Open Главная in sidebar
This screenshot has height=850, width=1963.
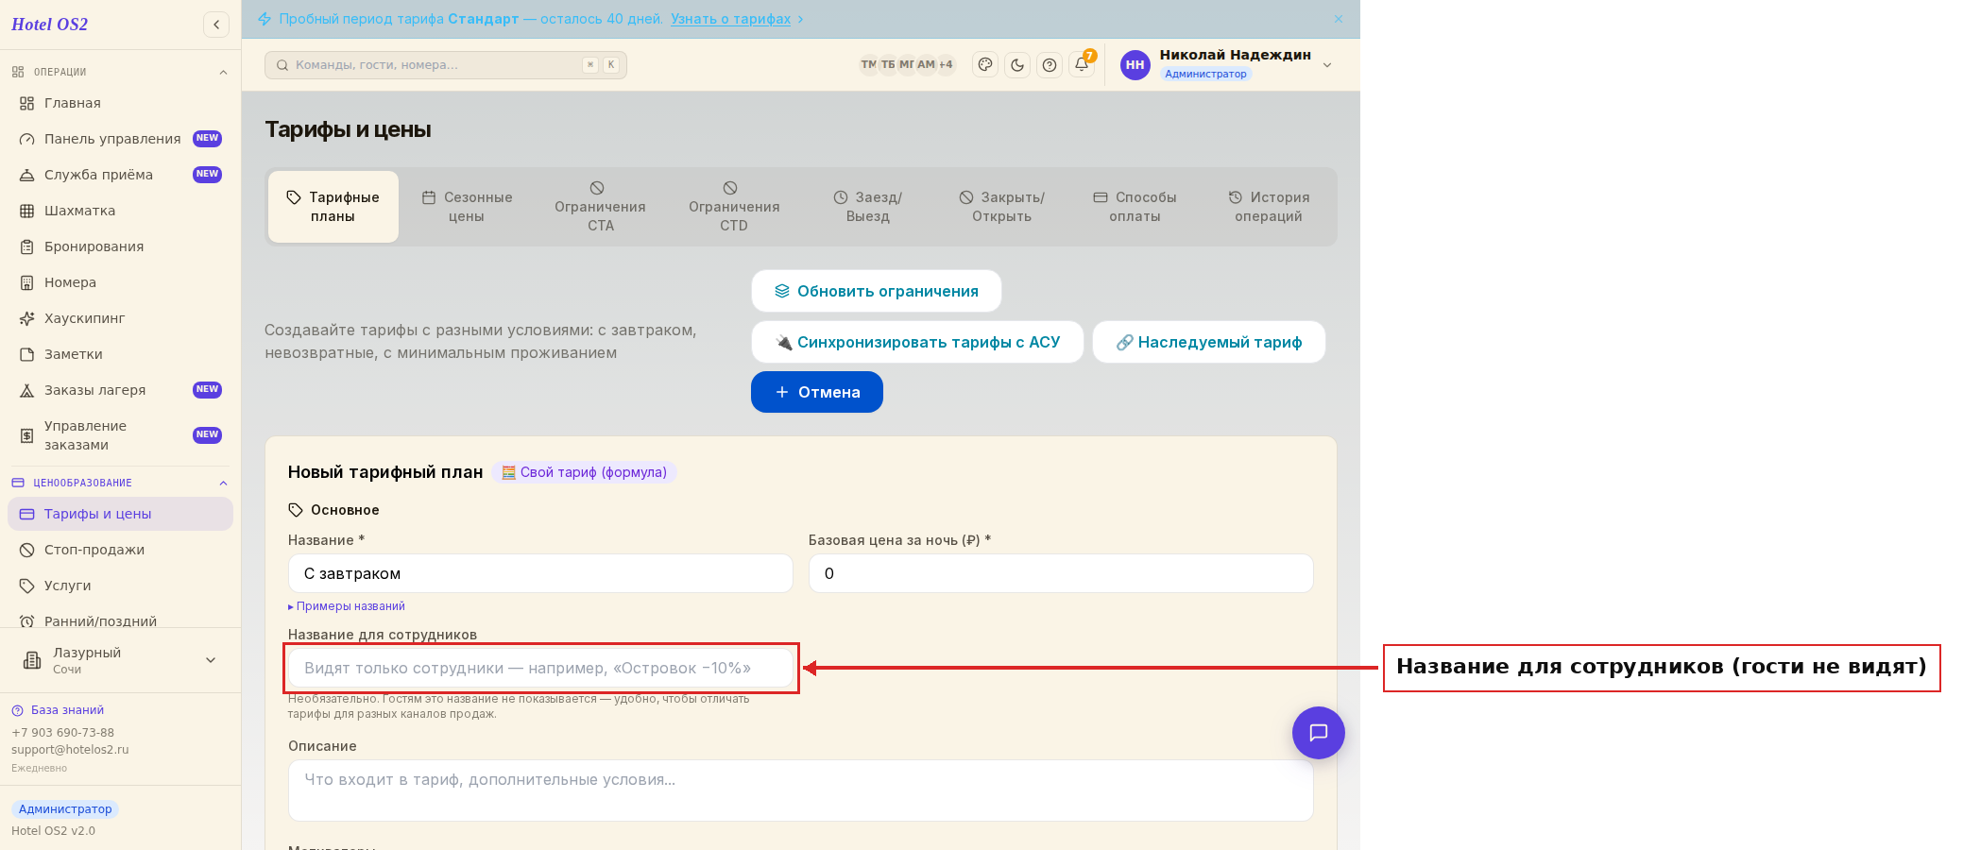coord(120,103)
